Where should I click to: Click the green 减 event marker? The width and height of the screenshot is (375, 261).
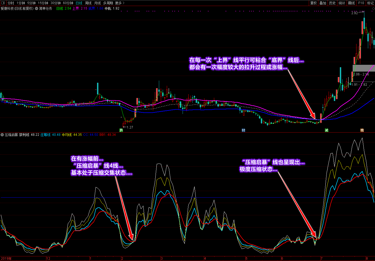(x=326, y=130)
